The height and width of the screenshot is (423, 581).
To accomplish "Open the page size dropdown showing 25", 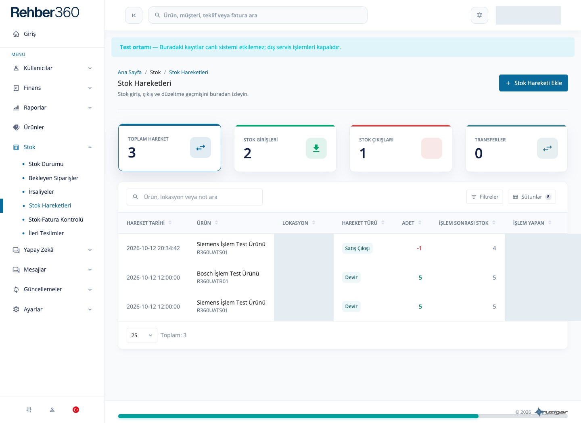I will coord(142,335).
